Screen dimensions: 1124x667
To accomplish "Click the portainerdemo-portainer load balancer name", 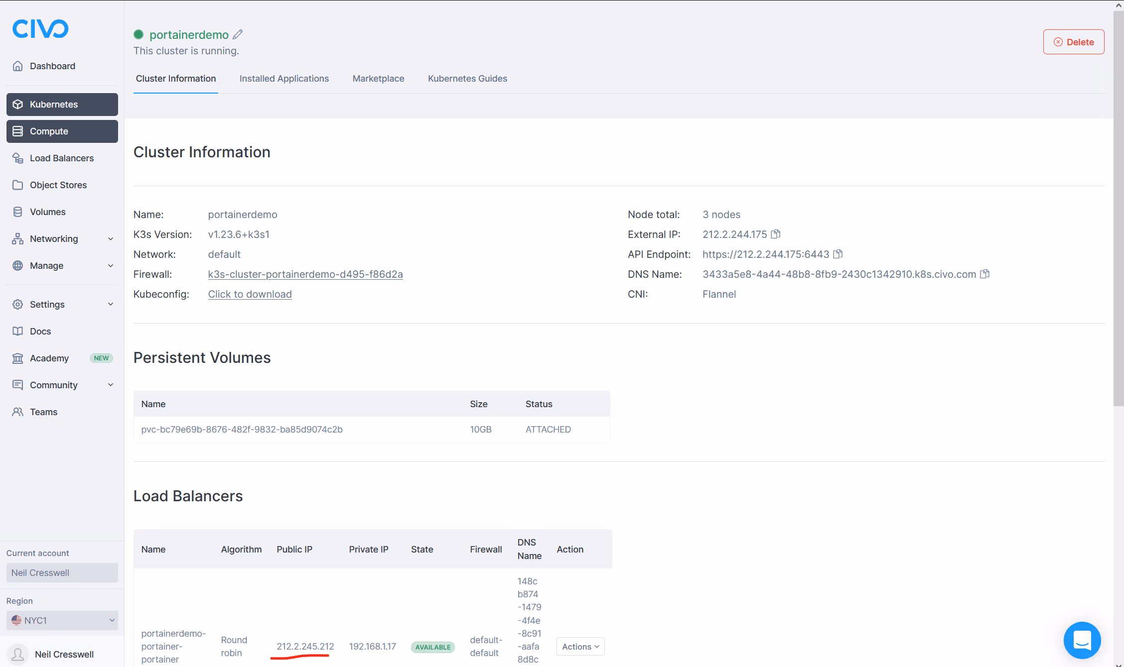I will [x=173, y=646].
